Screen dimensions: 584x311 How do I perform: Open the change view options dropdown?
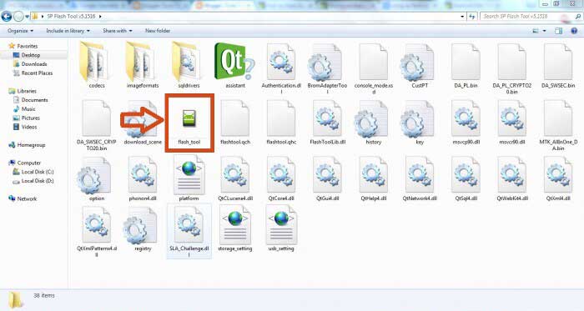click(545, 31)
